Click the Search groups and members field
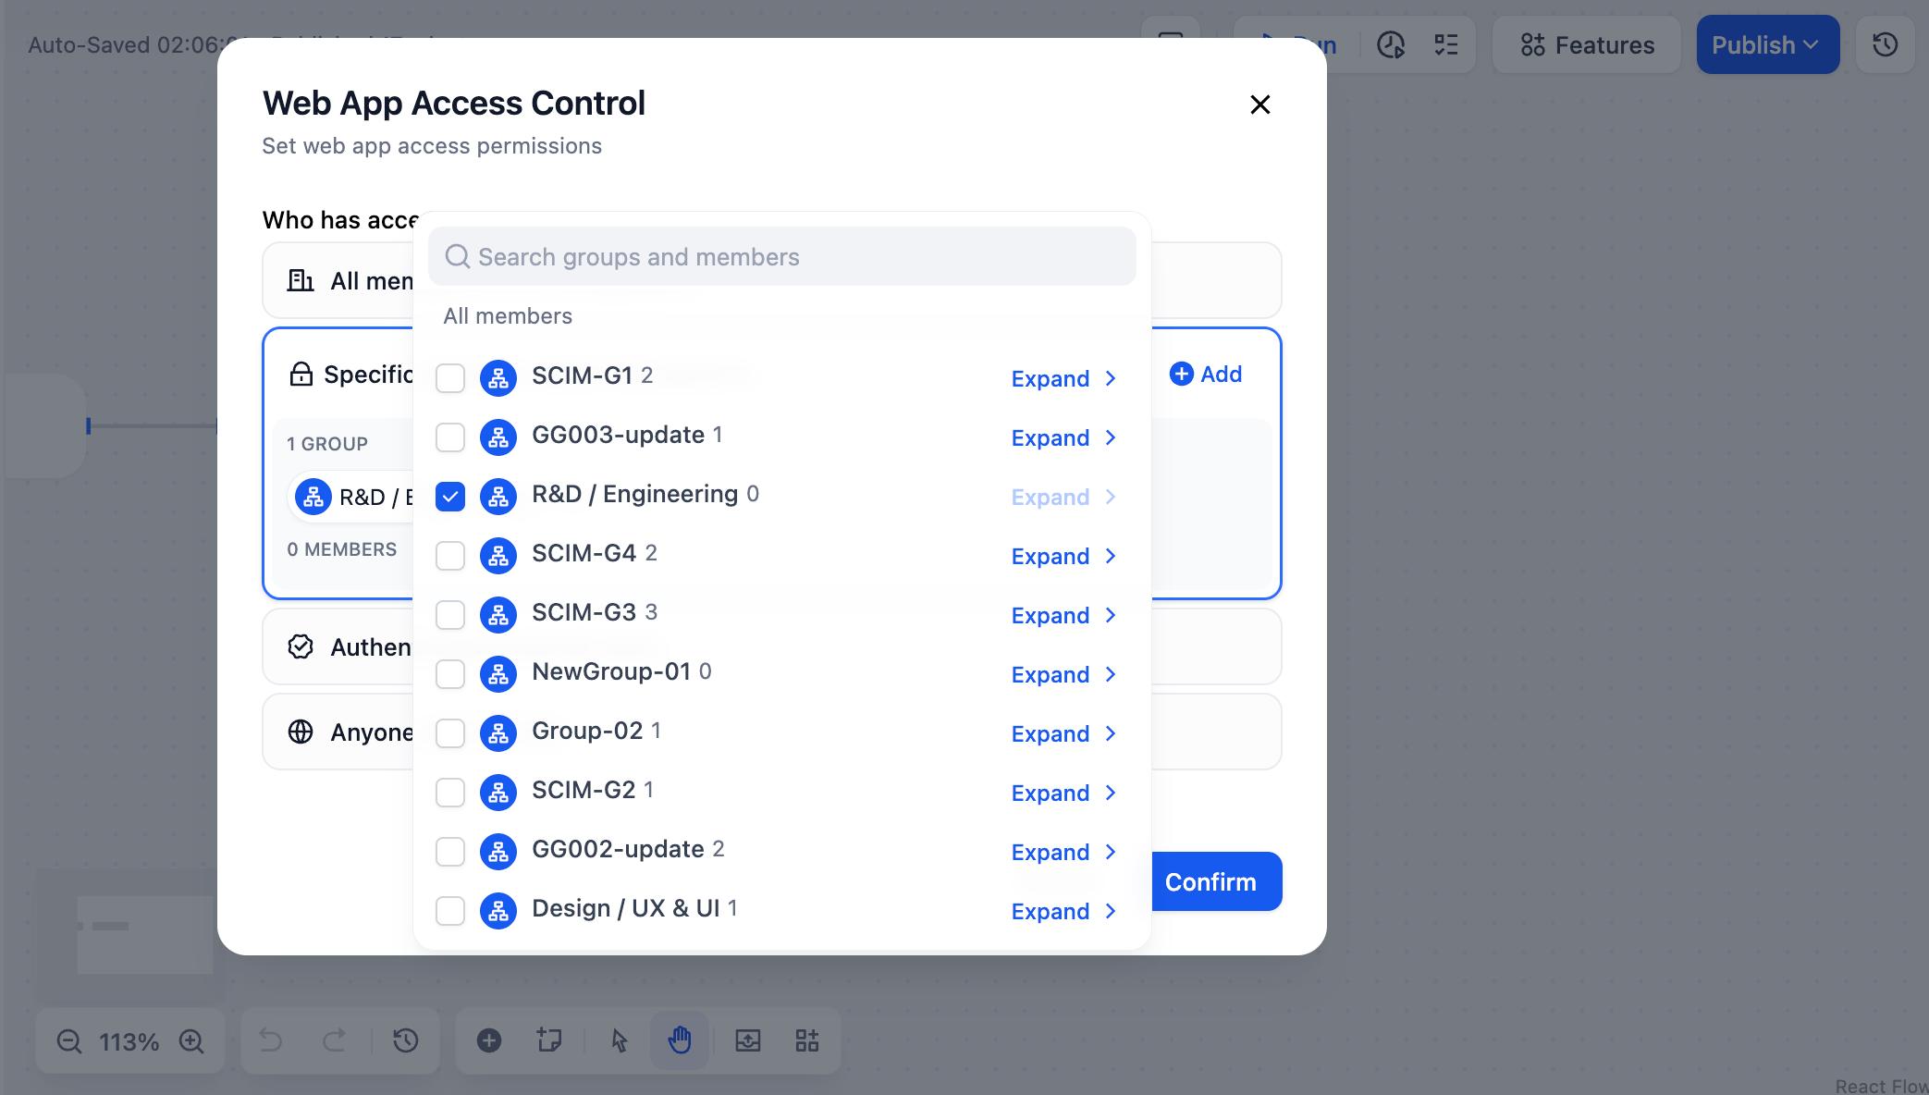This screenshot has width=1929, height=1095. [x=781, y=256]
